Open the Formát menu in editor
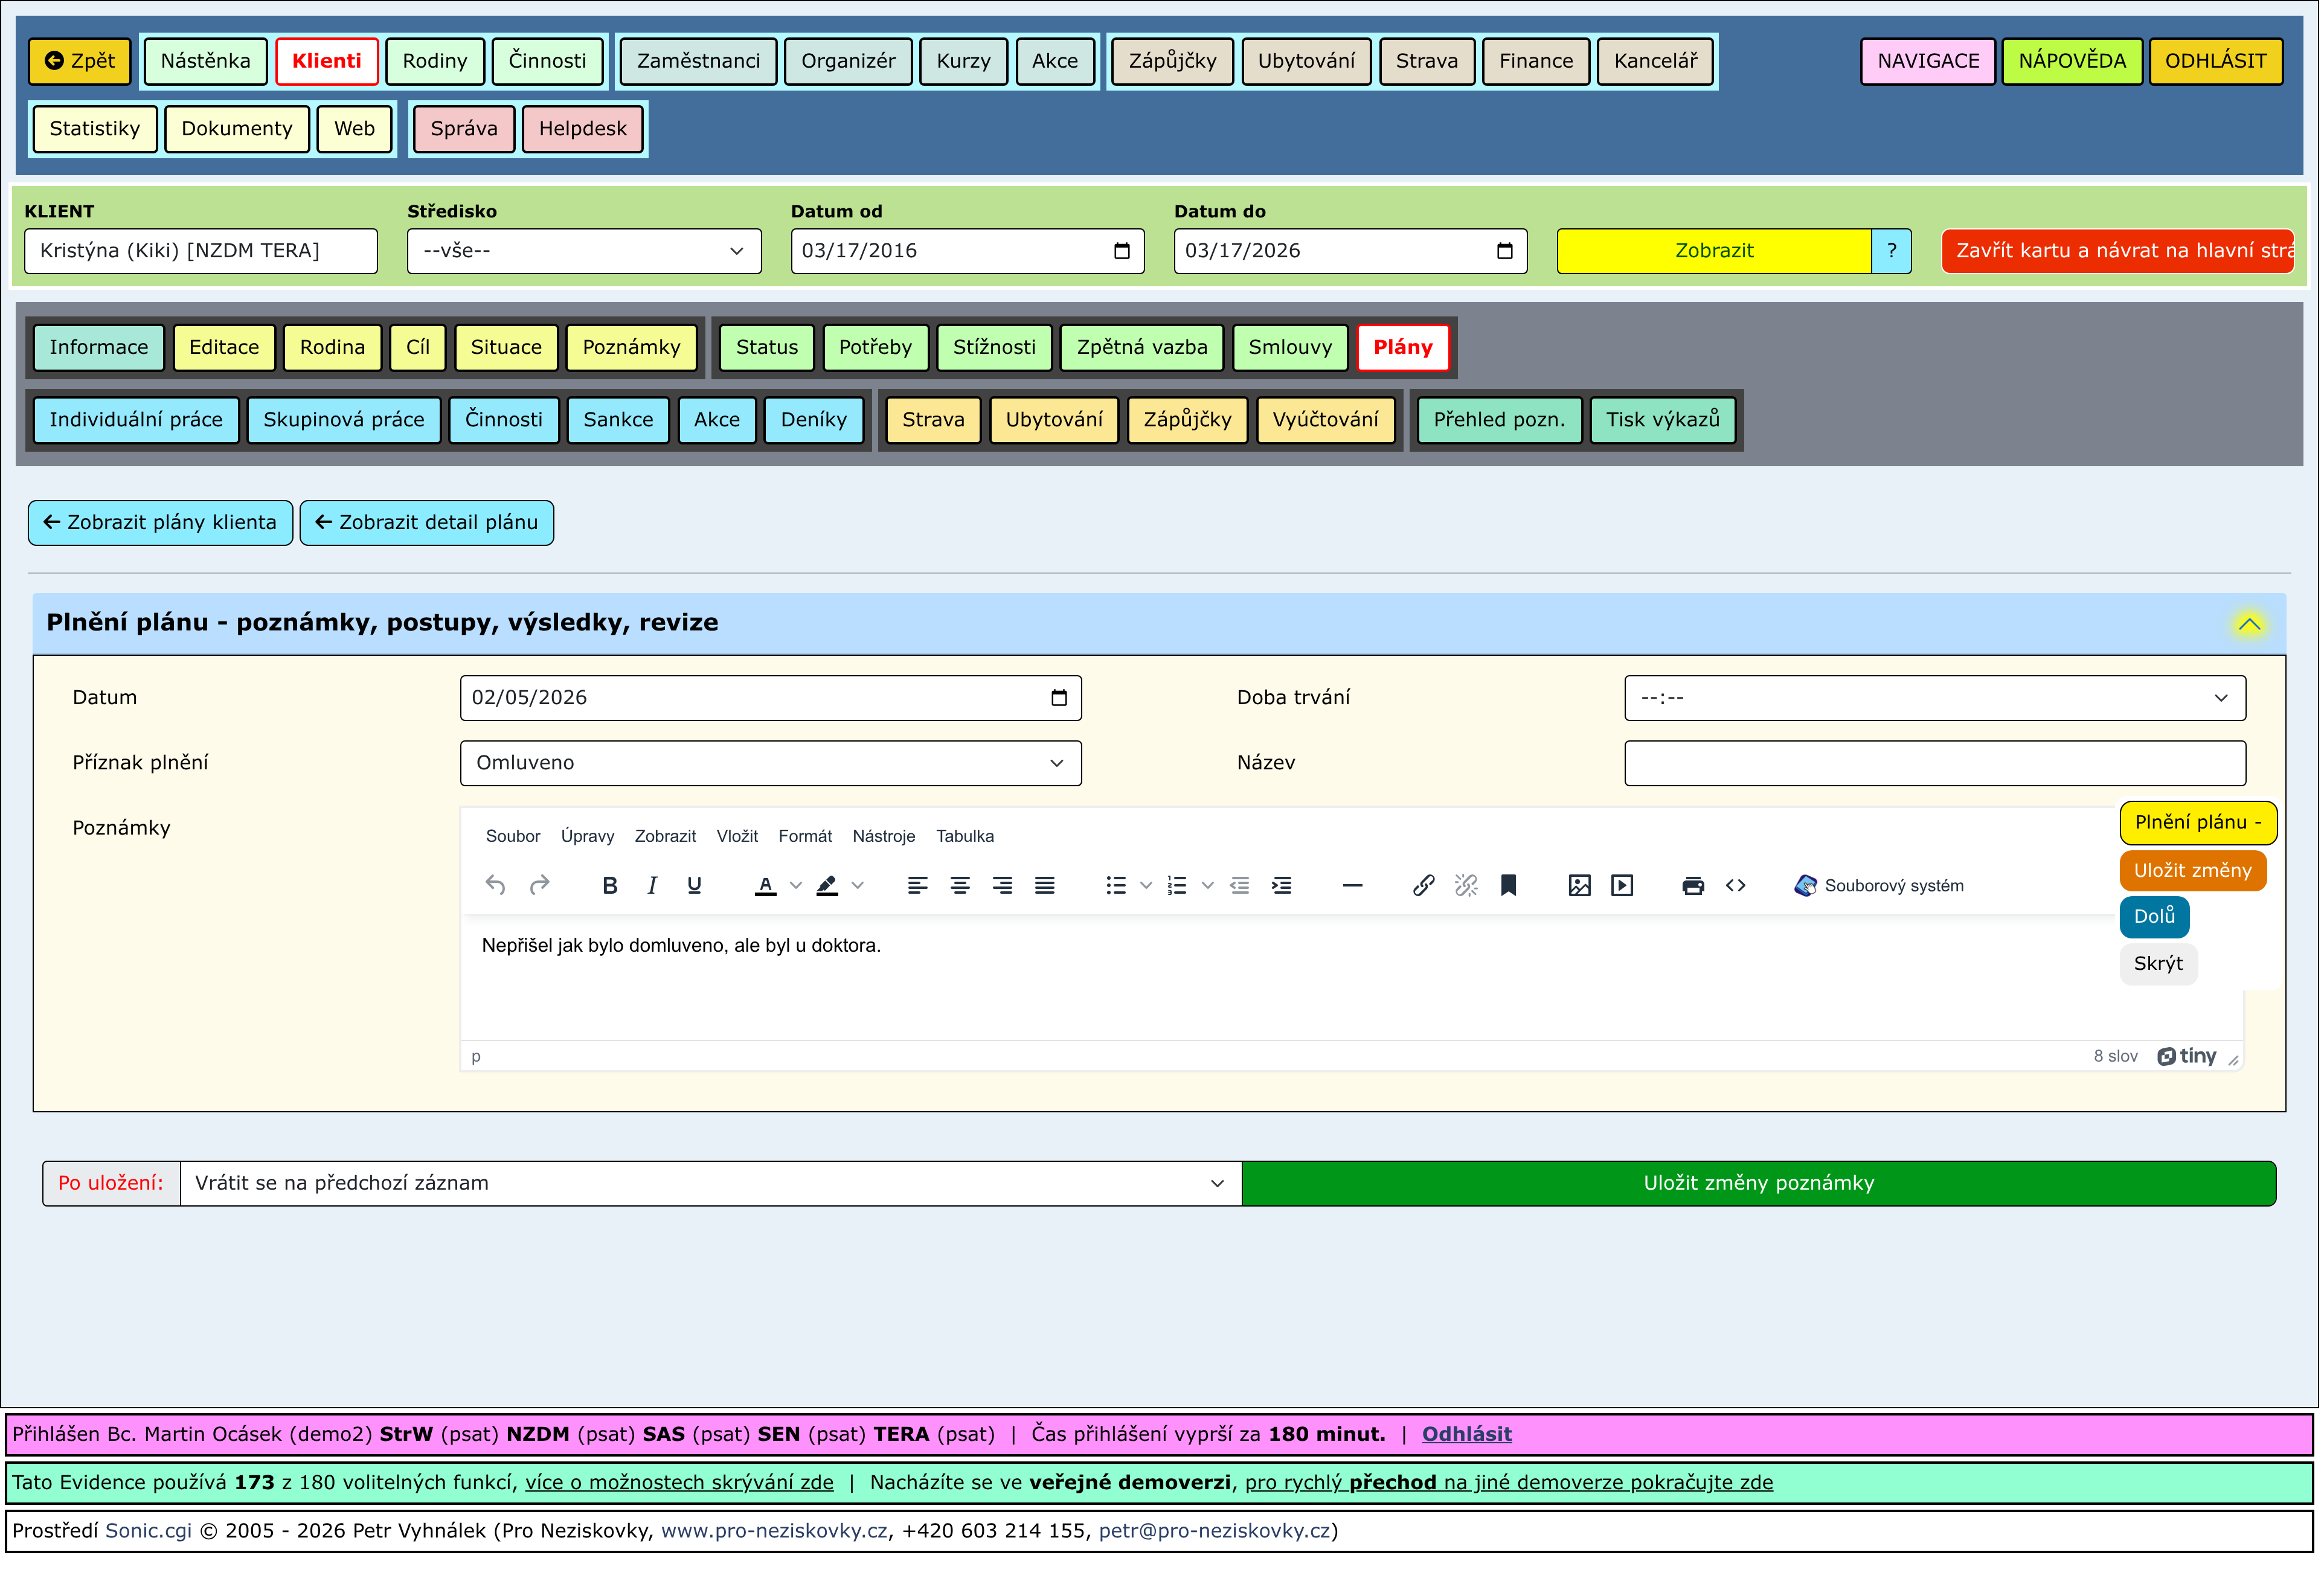The width and height of the screenshot is (2324, 1587). [x=804, y=837]
